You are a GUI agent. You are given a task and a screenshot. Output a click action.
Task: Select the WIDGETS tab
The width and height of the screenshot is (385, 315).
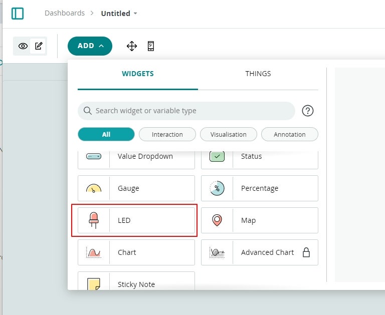(138, 74)
